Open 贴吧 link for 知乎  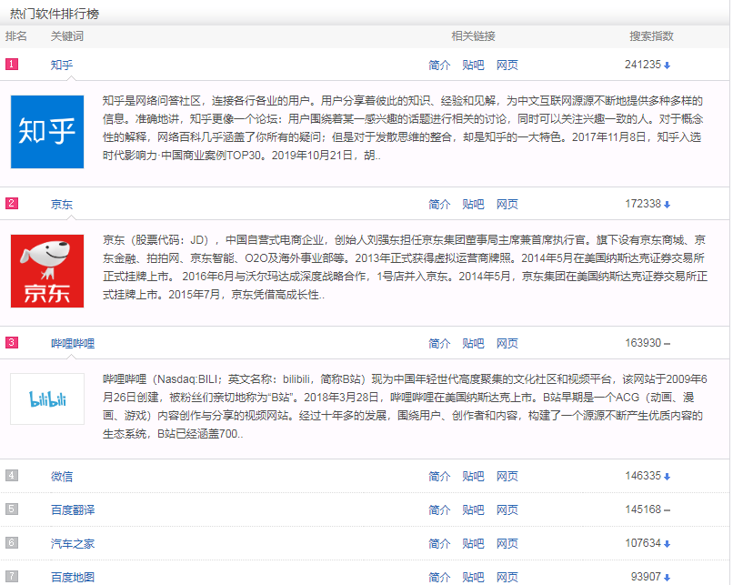click(473, 65)
